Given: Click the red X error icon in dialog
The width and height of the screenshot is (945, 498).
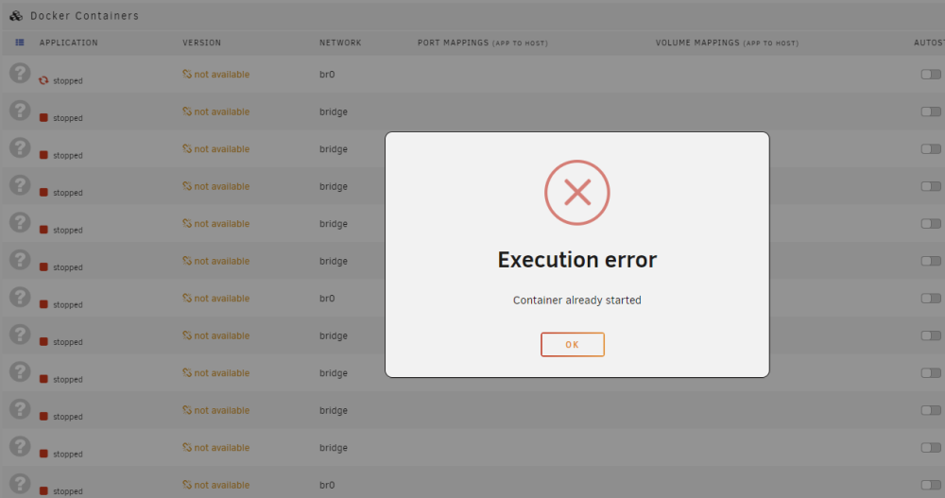Looking at the screenshot, I should (x=576, y=193).
